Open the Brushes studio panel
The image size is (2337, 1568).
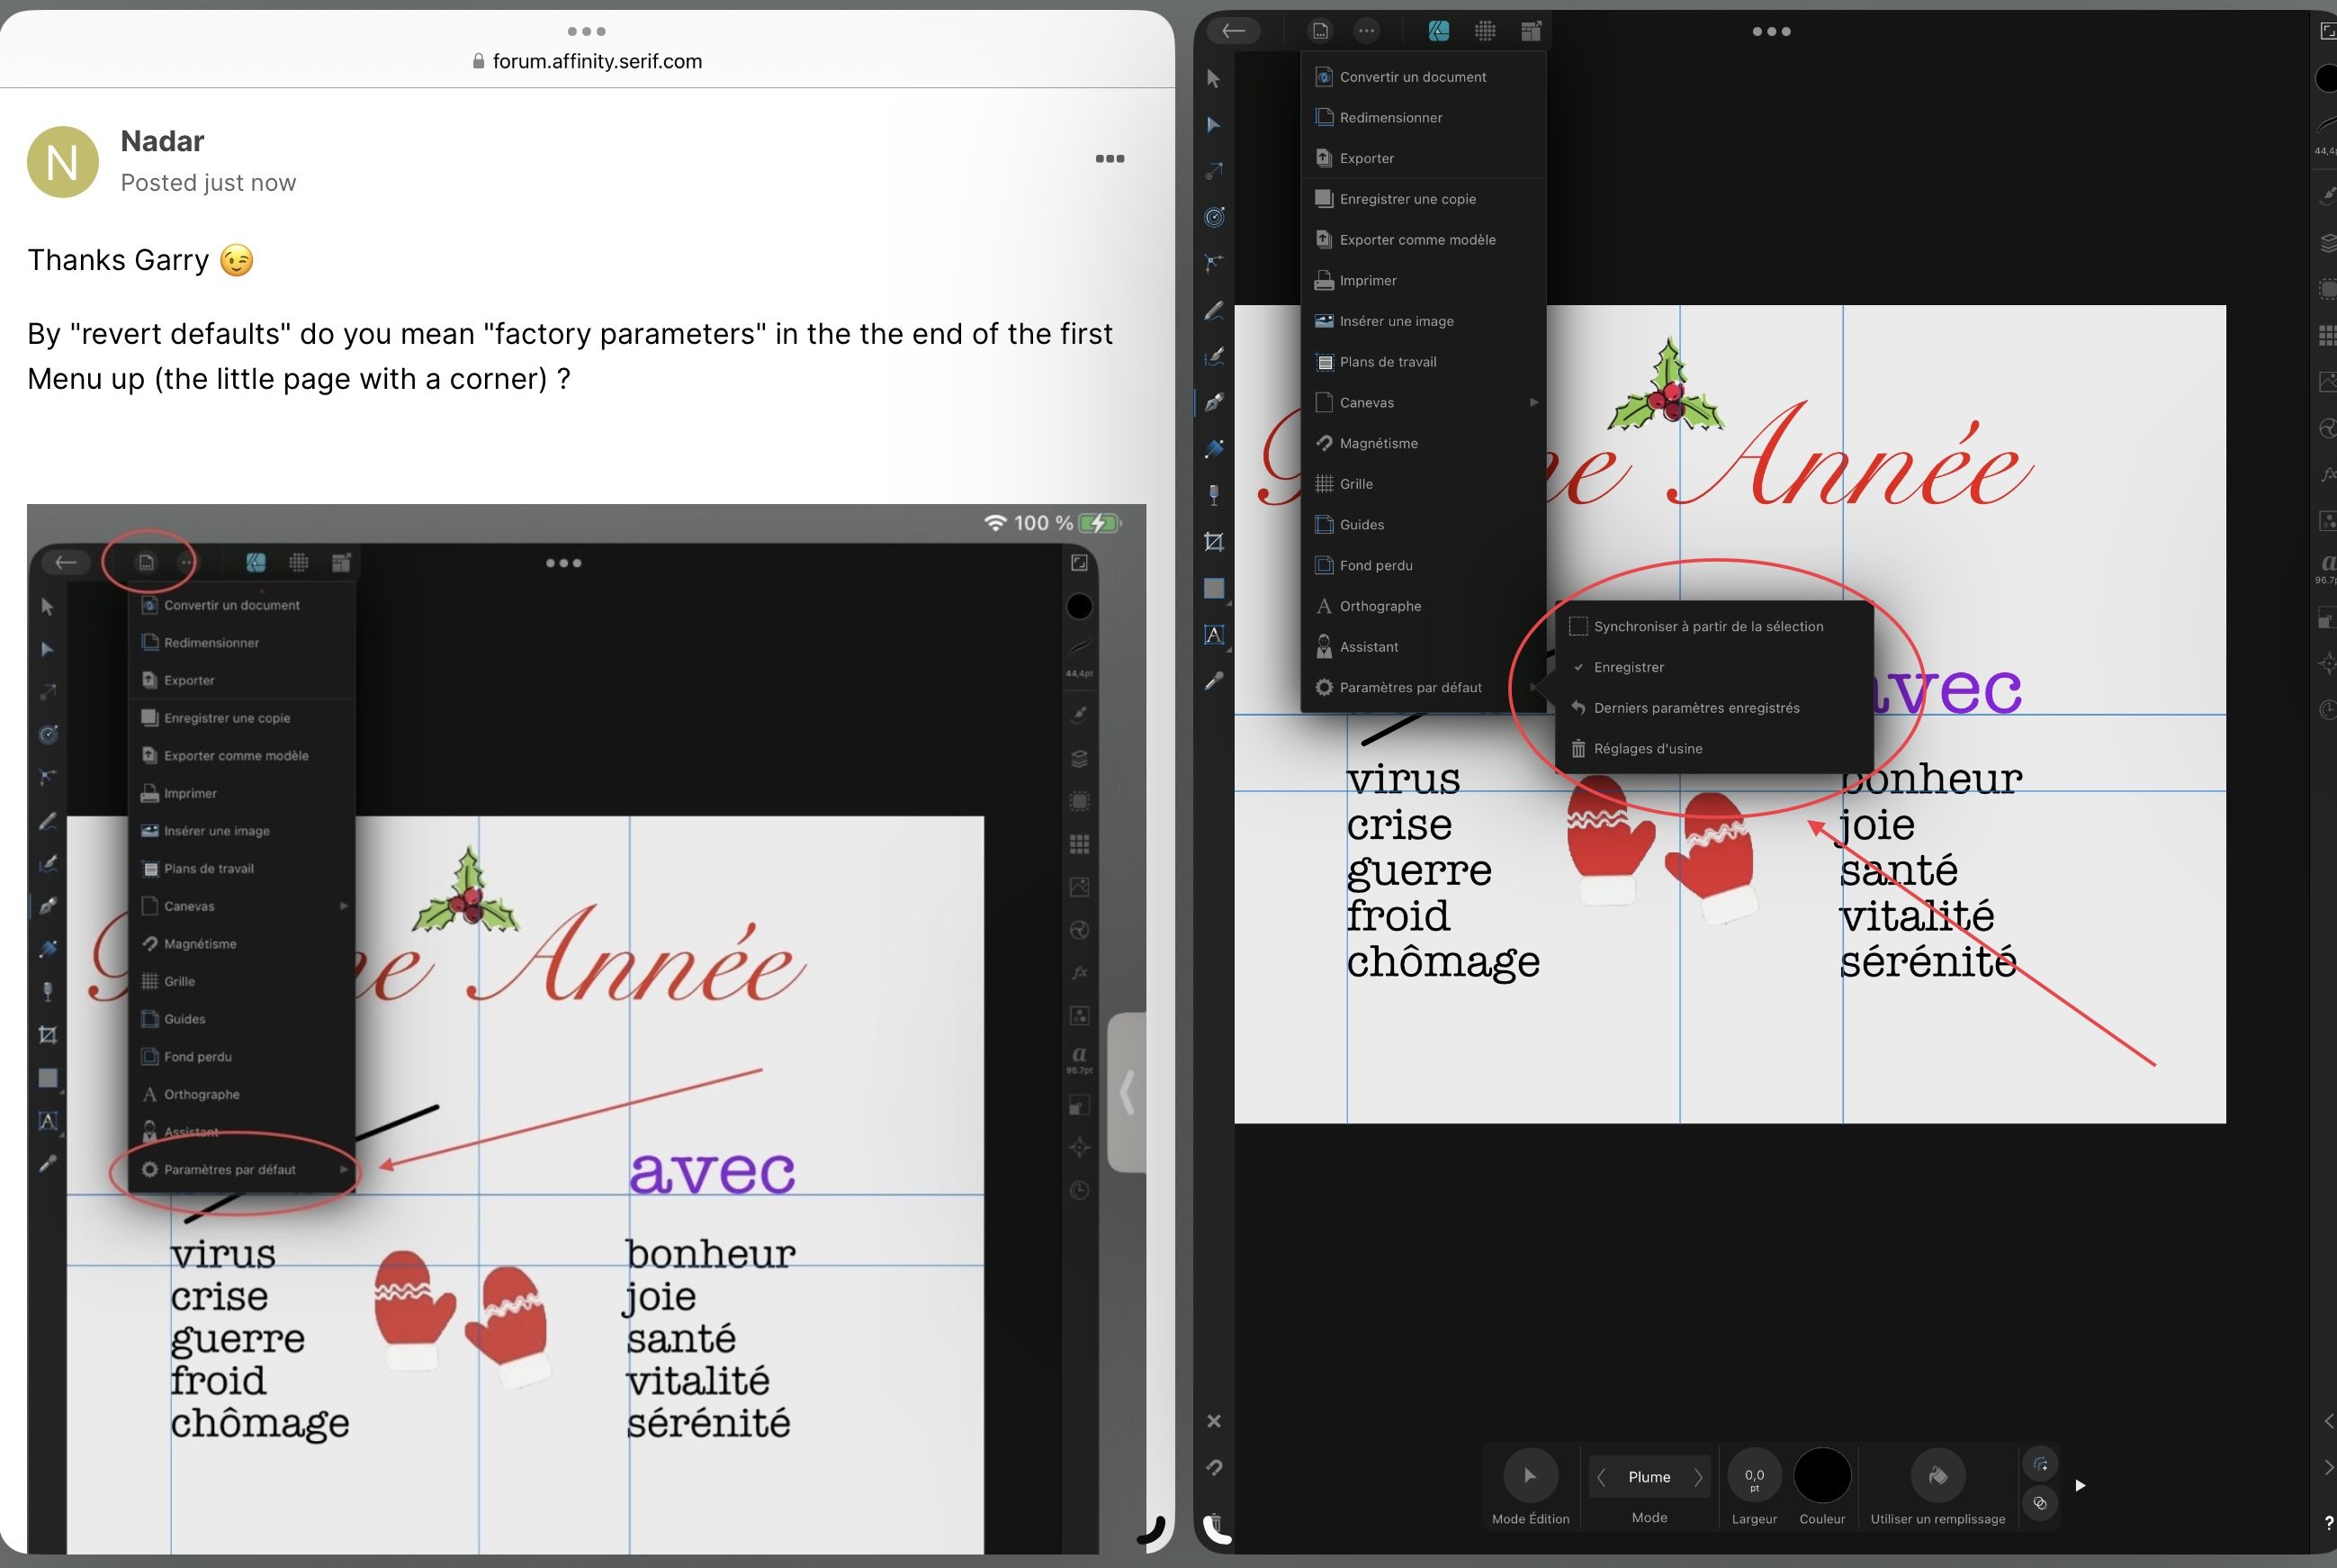coord(2327,194)
